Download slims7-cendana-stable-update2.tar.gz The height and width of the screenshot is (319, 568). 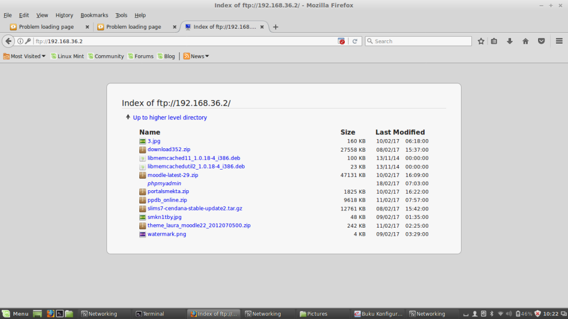pyautogui.click(x=195, y=208)
